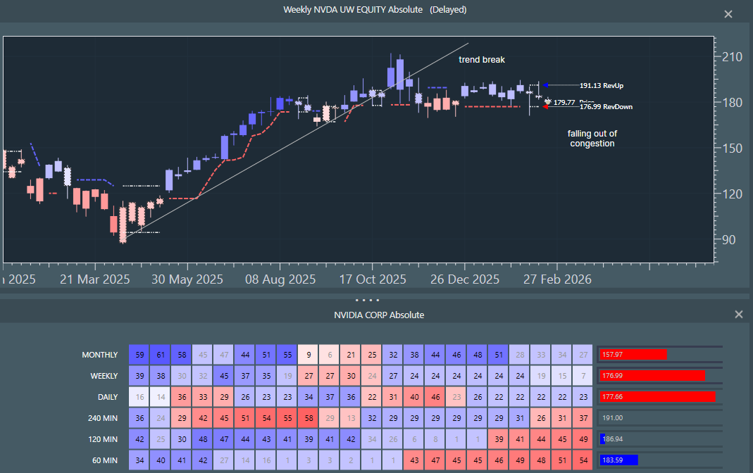Select the DAILY timeframe label
Screen dimensions: 753x473
click(x=107, y=397)
